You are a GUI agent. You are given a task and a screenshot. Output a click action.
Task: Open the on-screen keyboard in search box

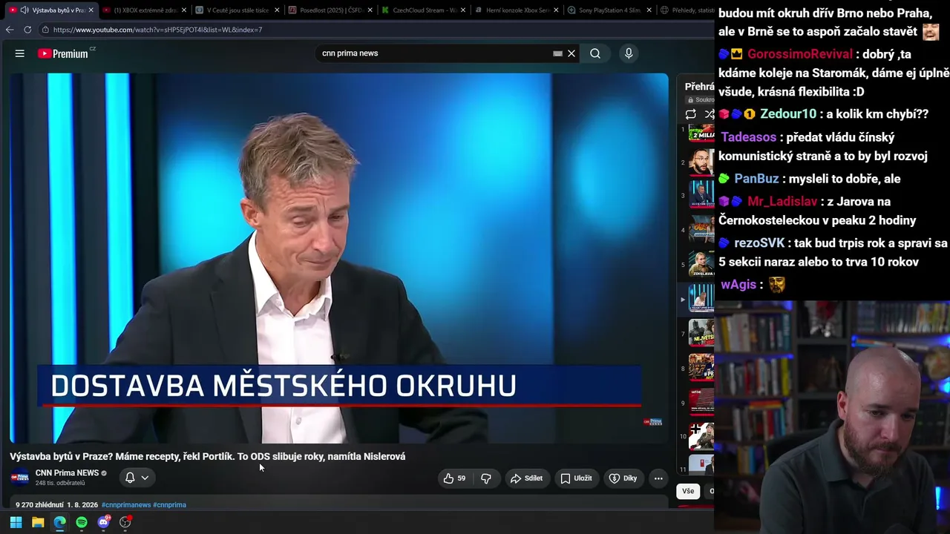[557, 53]
